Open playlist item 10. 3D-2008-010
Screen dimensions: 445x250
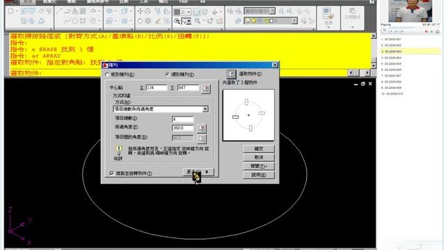pos(391,94)
